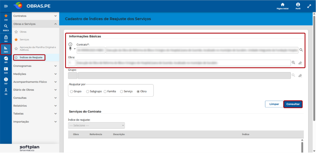The width and height of the screenshot is (316, 153).
Task: Select the Grupo radio button
Action: tap(71, 92)
